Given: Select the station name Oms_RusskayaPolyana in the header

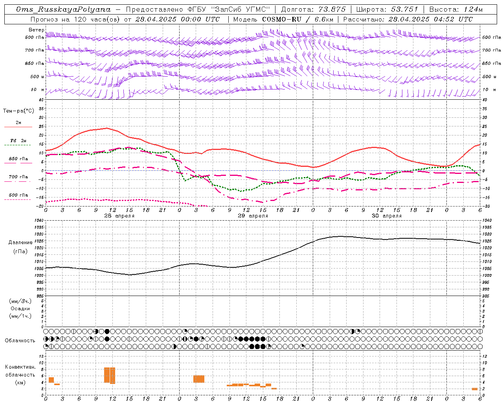Looking at the screenshot, I should tap(64, 9).
